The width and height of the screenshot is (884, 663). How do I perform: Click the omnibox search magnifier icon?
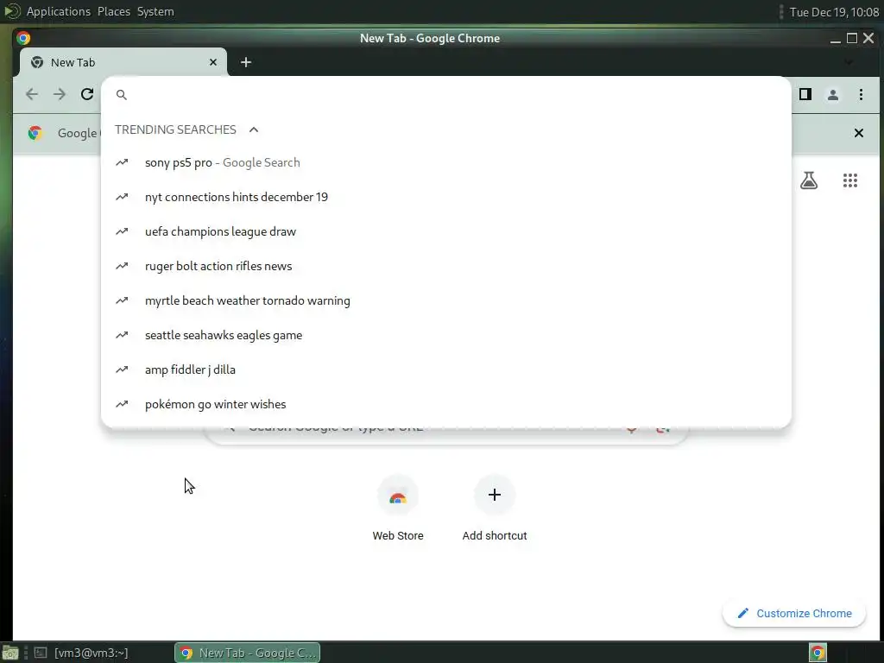[x=121, y=95]
